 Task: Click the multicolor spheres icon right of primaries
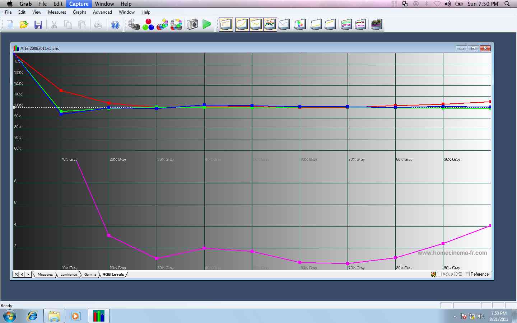pos(162,24)
